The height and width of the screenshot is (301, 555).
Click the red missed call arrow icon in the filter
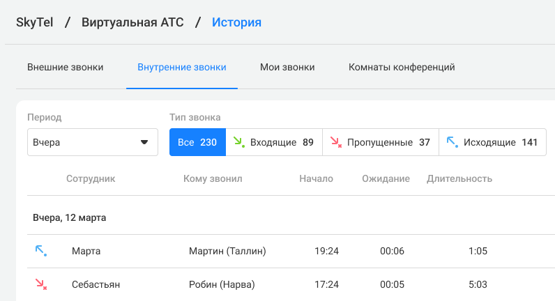[336, 142]
